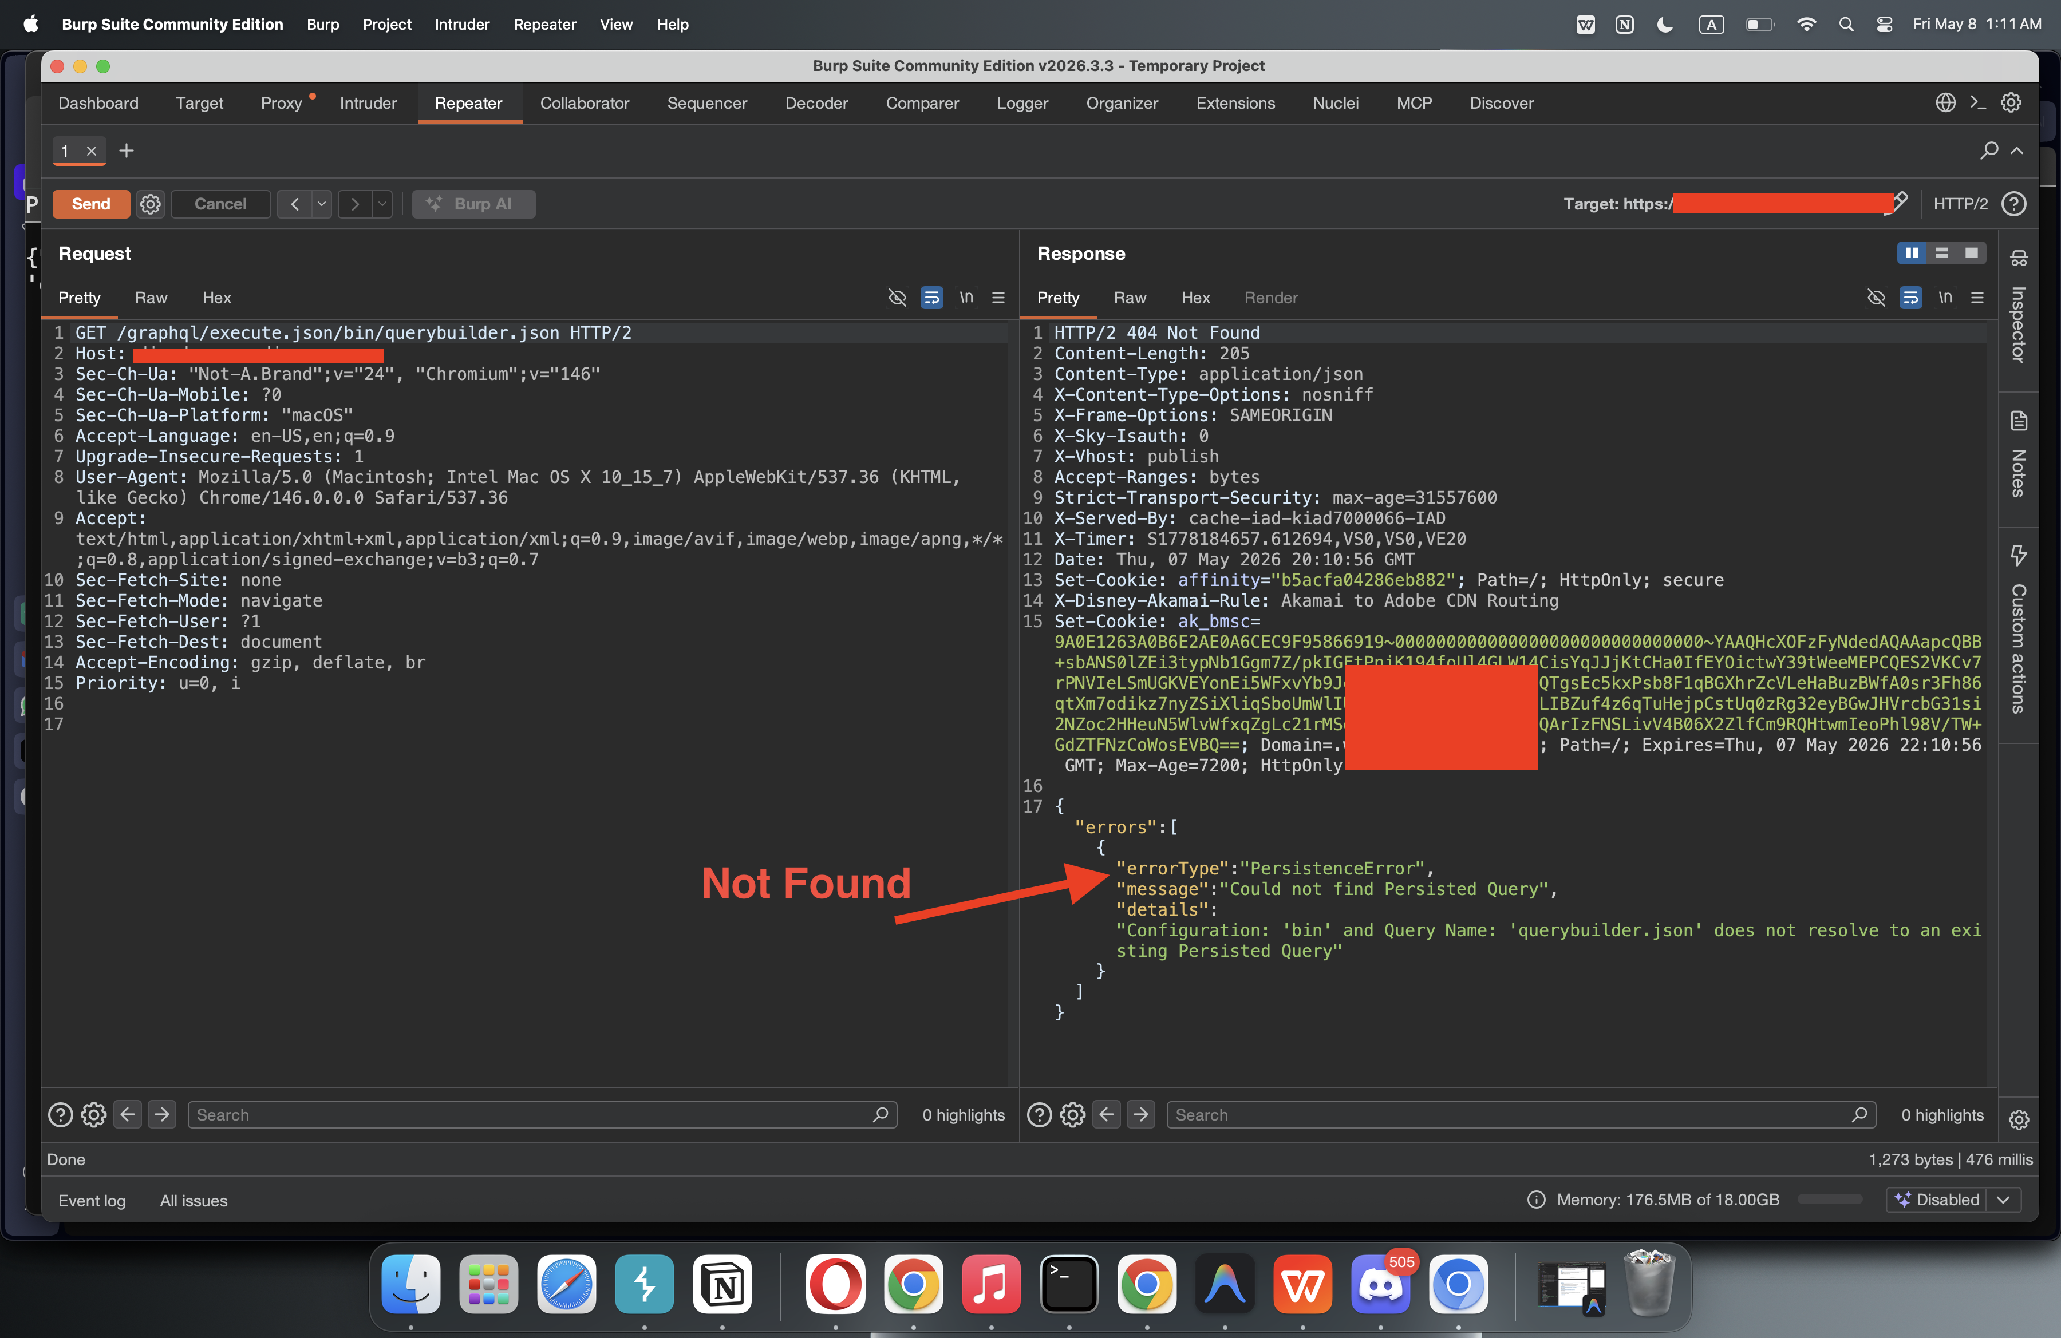
Task: Click the HTTP/2 protocol label
Action: pyautogui.click(x=1961, y=204)
